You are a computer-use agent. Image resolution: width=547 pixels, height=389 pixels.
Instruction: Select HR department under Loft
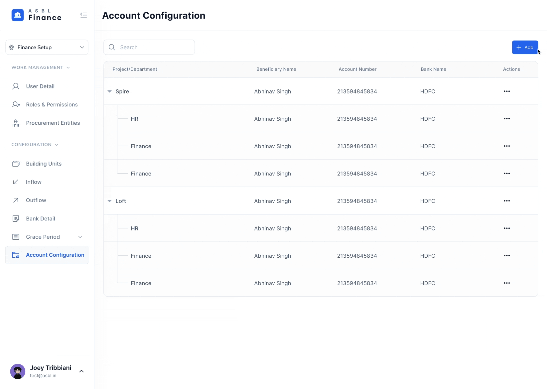[x=134, y=228]
